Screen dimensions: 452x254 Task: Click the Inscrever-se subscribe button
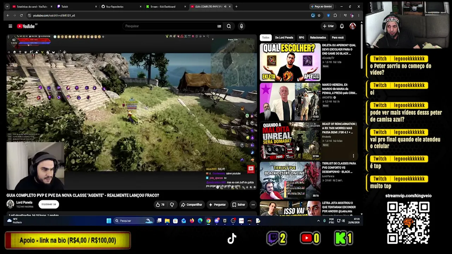(49, 204)
